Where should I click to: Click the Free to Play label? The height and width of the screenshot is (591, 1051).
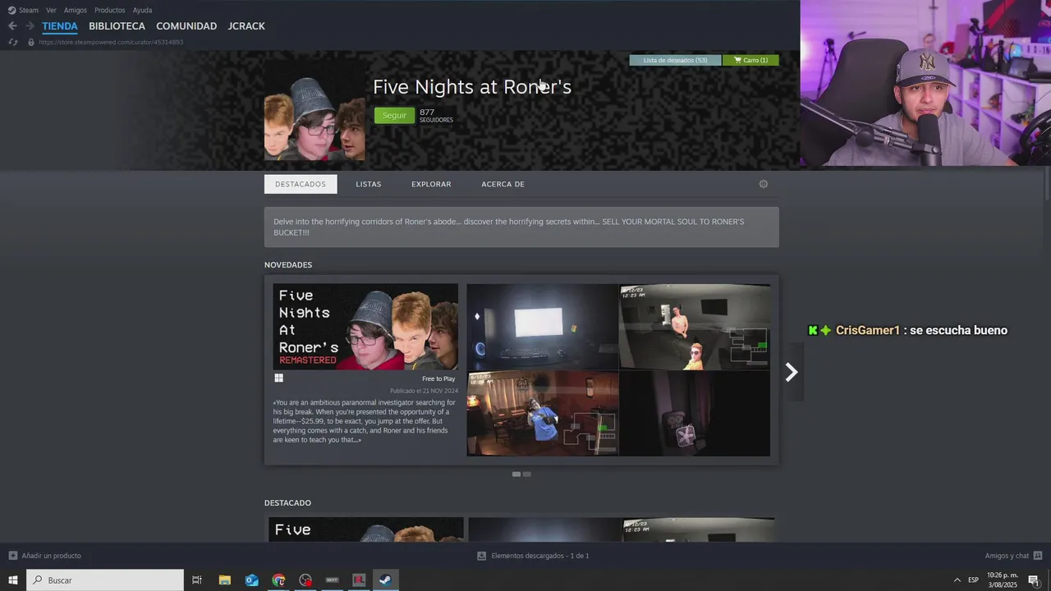point(438,379)
